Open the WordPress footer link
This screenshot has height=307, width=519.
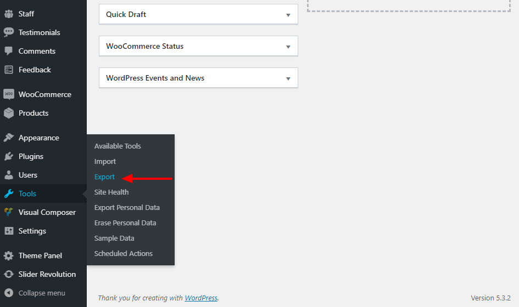click(201, 298)
